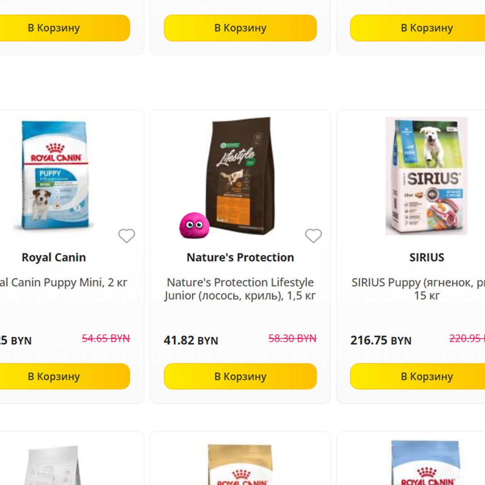This screenshot has height=485, width=485.
Task: Open the Royal Canin brand link
Action: point(54,257)
